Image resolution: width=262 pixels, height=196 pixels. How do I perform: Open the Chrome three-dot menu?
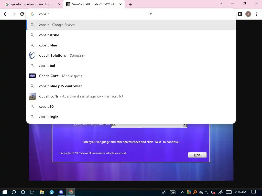click(x=256, y=14)
